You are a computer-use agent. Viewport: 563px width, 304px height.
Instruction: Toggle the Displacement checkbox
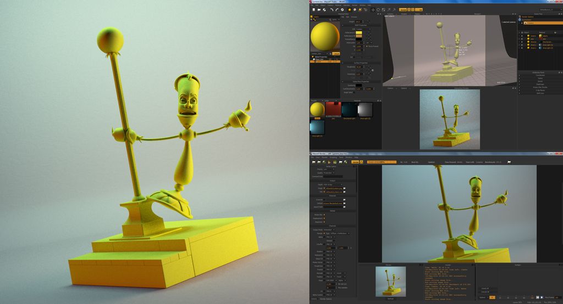(x=324, y=218)
